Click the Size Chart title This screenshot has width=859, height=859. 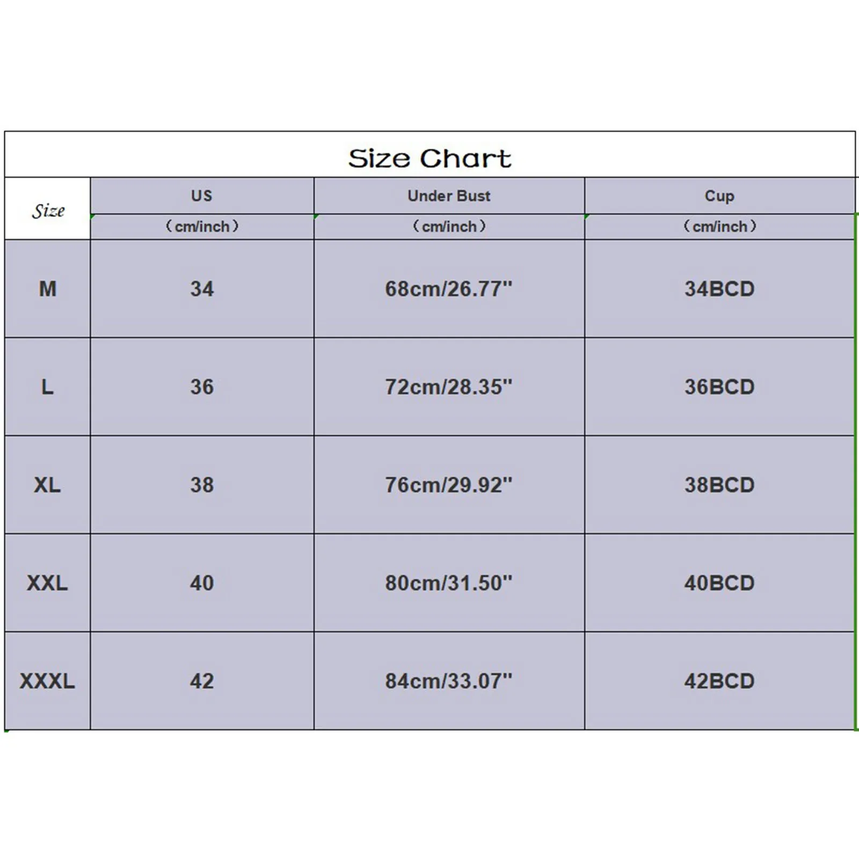(x=429, y=158)
